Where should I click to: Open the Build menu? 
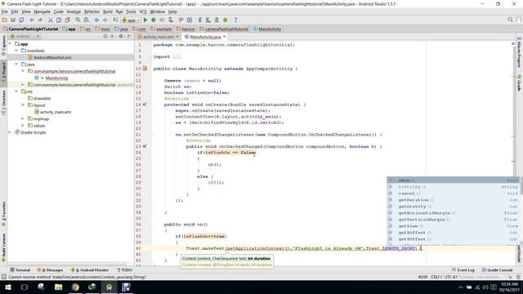(x=108, y=11)
